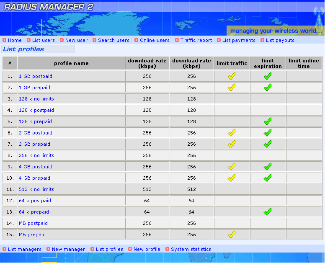Screen dimensions: 325x263
Task: Click the profile name column header
Action: [x=71, y=64]
